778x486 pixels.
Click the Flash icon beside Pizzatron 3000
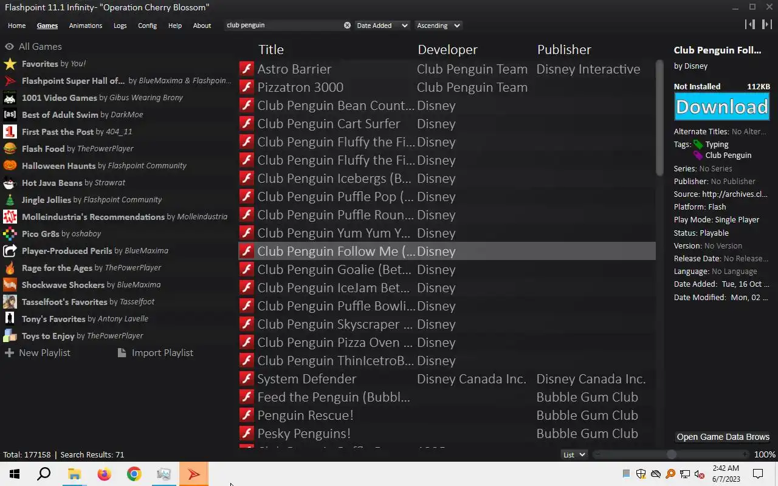(x=246, y=87)
